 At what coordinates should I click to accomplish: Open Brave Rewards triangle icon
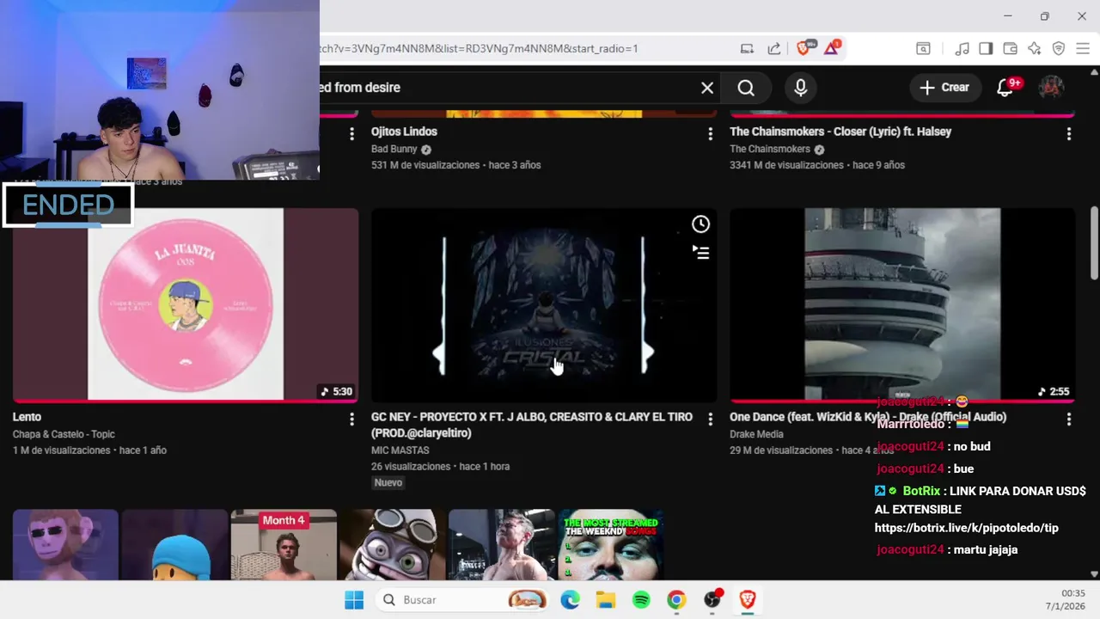831,48
